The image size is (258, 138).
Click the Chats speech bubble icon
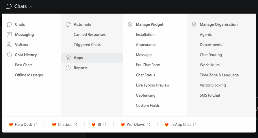pyautogui.click(x=9, y=25)
